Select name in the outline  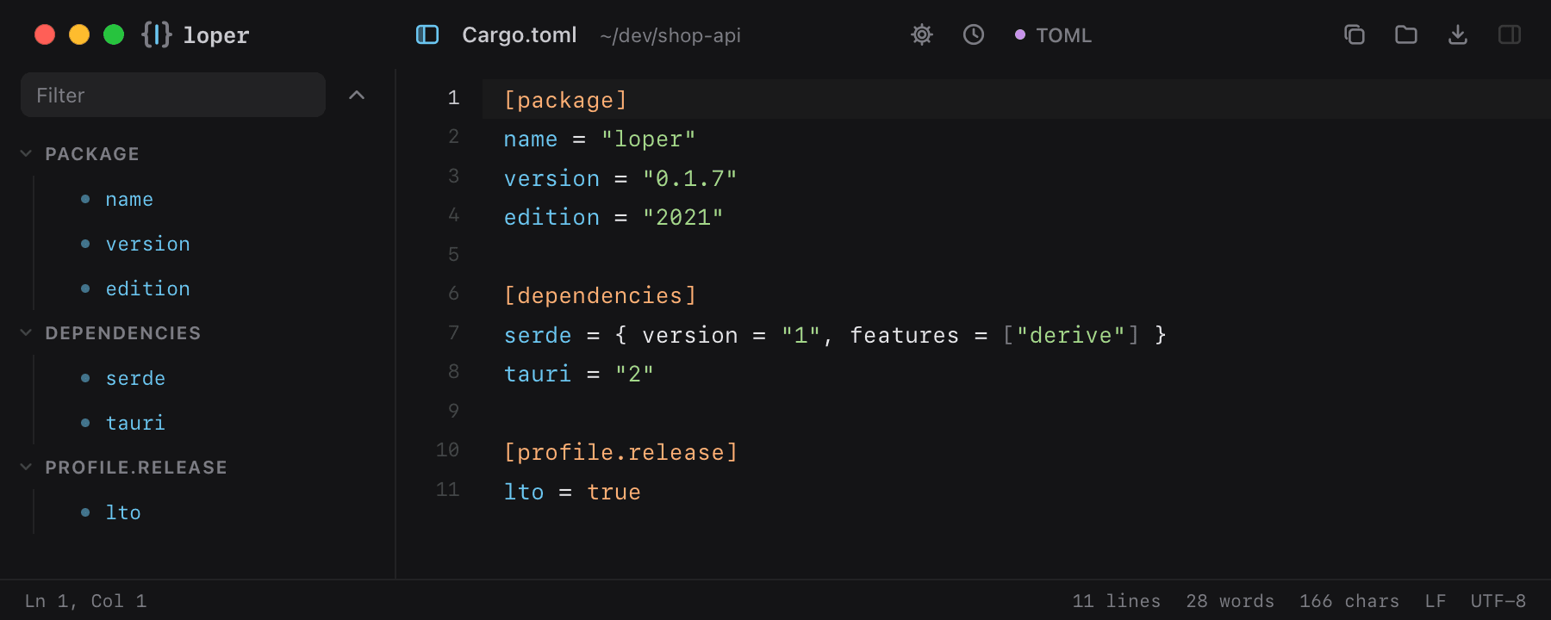click(x=129, y=199)
